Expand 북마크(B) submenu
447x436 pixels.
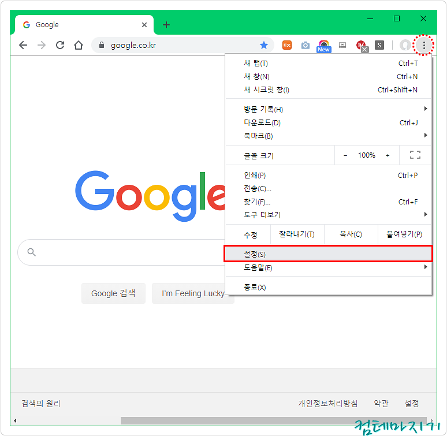click(328, 136)
